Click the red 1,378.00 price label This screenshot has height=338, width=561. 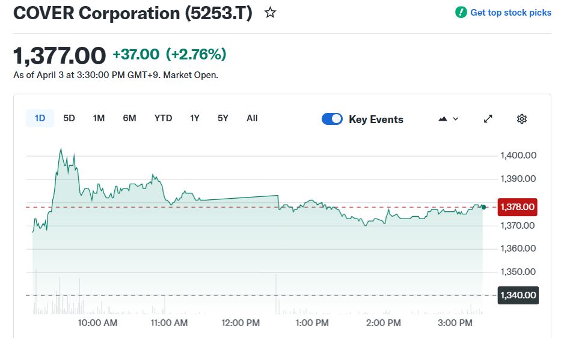pyautogui.click(x=517, y=207)
